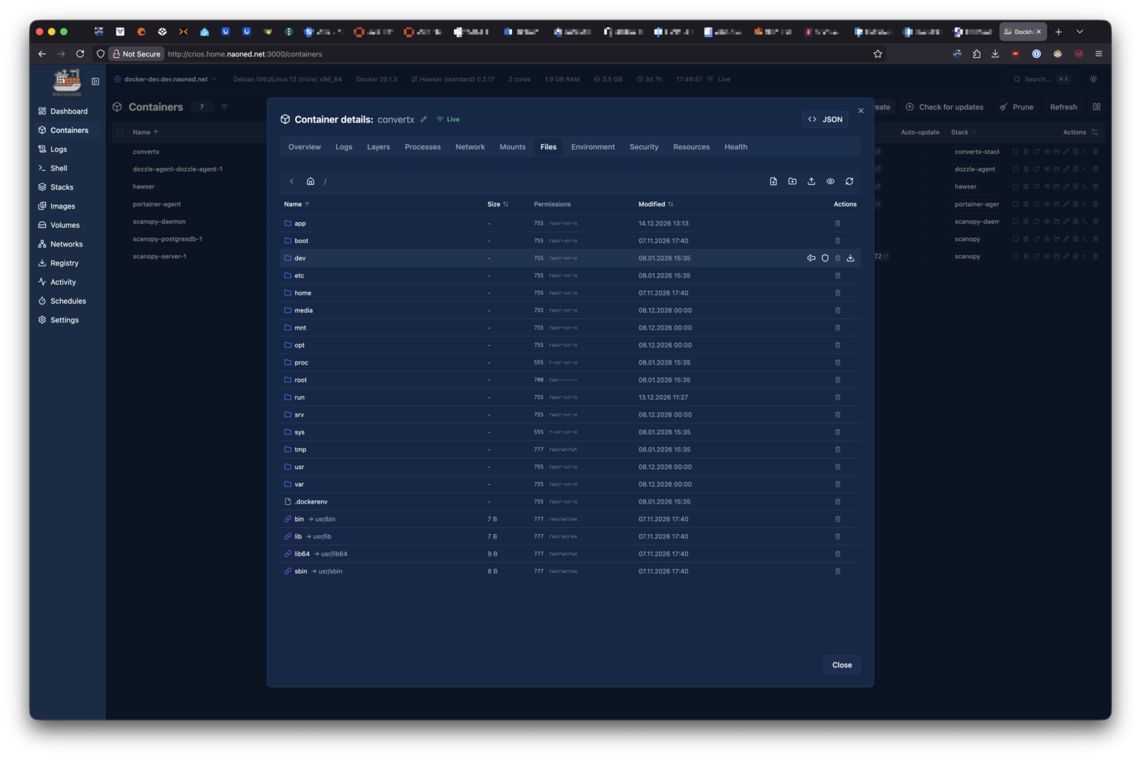Collapse the sidebar with panel toggle
Viewport: 1141px width, 759px height.
tap(95, 82)
